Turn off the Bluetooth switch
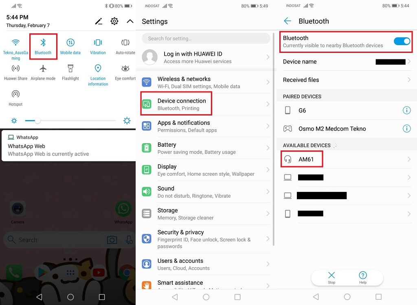Viewport: 417px width, 305px height. point(402,41)
